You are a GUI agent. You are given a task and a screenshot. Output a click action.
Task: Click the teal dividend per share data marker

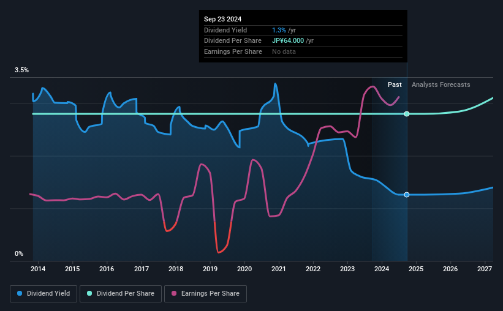pos(407,114)
